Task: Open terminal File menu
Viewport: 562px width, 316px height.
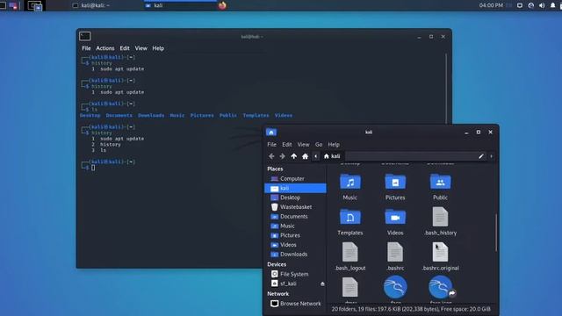Action: [x=86, y=48]
